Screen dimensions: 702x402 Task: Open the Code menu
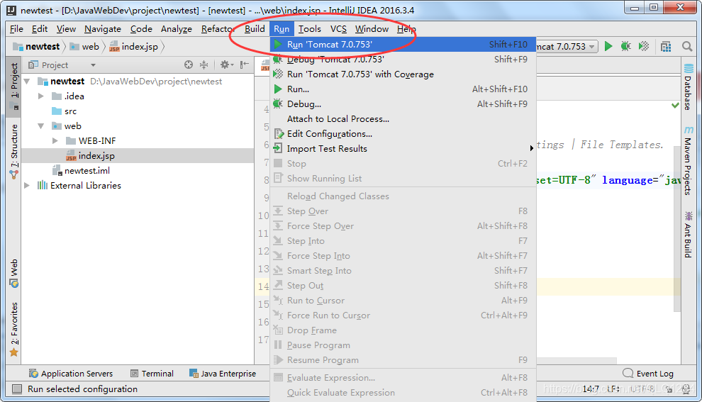(x=141, y=28)
